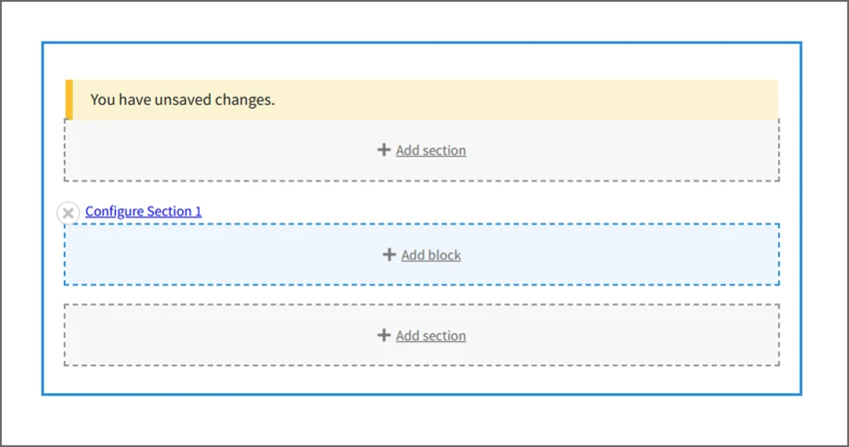This screenshot has height=447, width=849.
Task: Open the Configure Section 1 link
Action: coord(143,212)
